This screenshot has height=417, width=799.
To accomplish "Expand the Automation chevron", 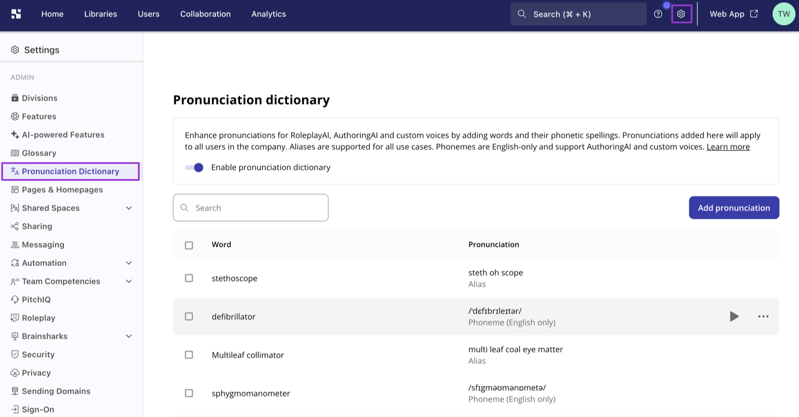I will tap(129, 263).
